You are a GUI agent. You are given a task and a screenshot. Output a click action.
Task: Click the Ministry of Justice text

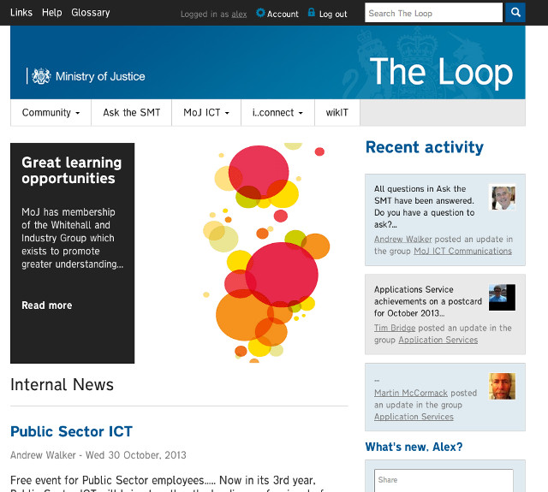pyautogui.click(x=100, y=76)
